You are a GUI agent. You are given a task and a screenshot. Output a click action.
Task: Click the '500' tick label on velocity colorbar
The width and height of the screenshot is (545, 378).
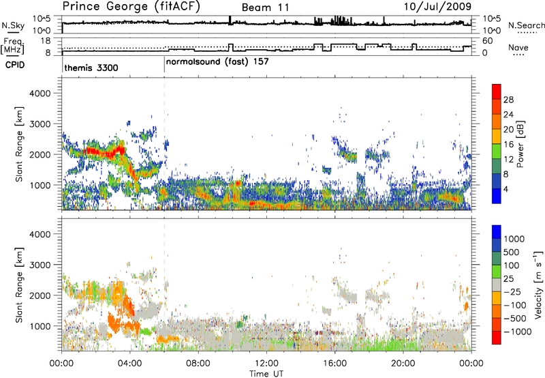pos(512,252)
